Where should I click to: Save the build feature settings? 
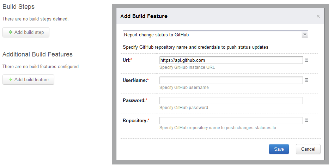pyautogui.click(x=279, y=149)
